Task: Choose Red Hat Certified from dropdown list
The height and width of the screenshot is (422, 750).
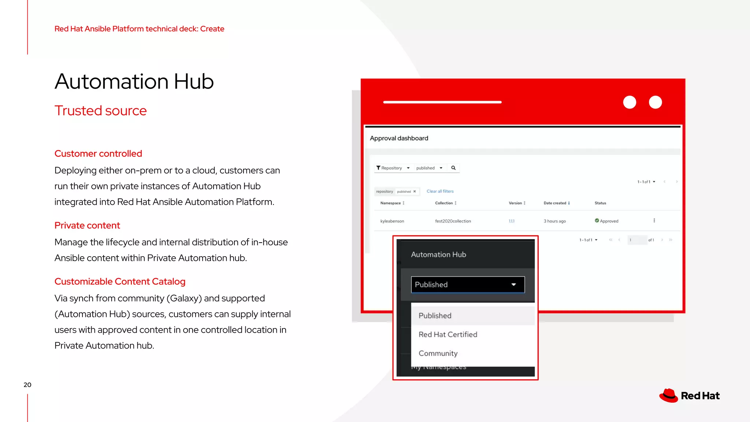Action: [448, 335]
